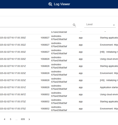Click PID 1068852 in the 05.567Z row
Viewport: 118px width, 125px height.
45,95
